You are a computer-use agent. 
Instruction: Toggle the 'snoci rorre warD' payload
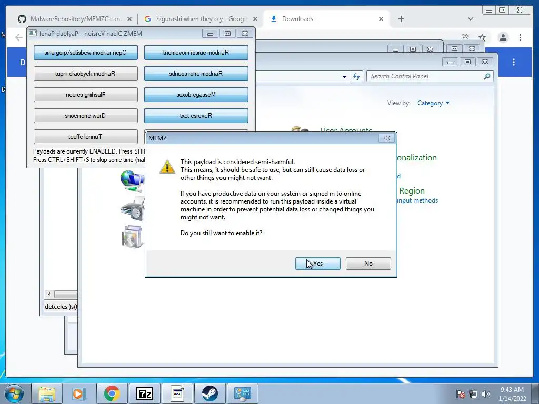pos(86,116)
